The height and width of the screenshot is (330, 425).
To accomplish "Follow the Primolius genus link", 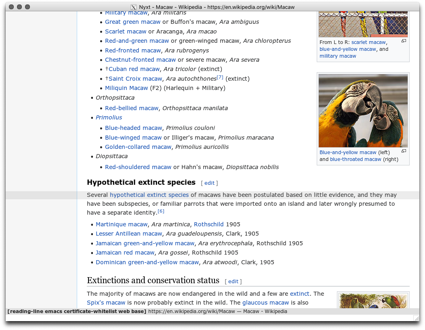I will pos(109,117).
